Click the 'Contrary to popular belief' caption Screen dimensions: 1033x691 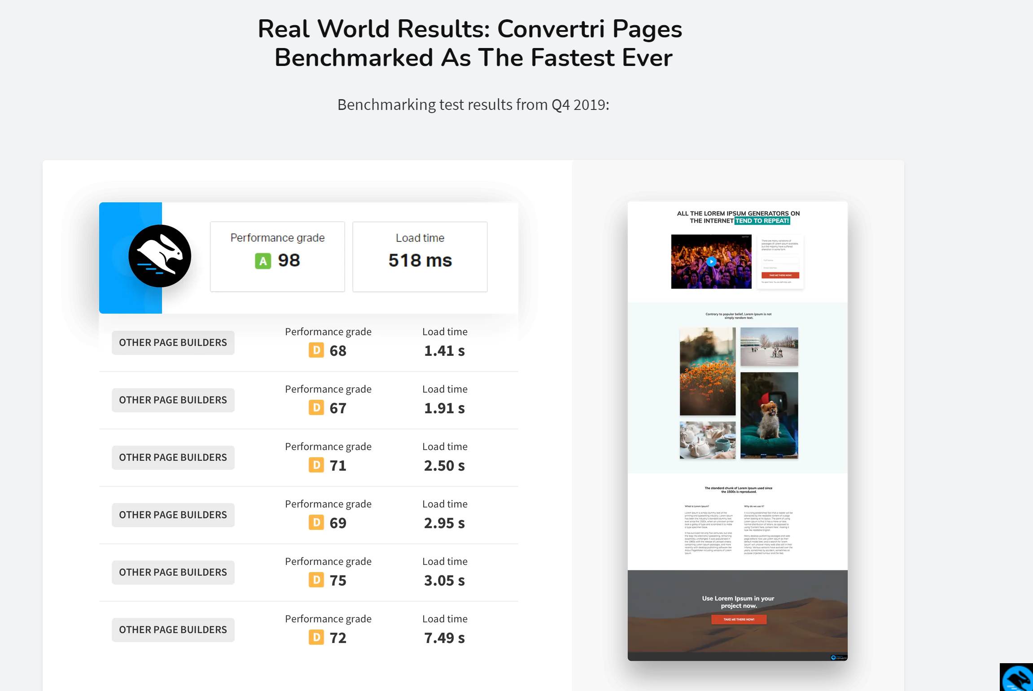[x=738, y=316]
